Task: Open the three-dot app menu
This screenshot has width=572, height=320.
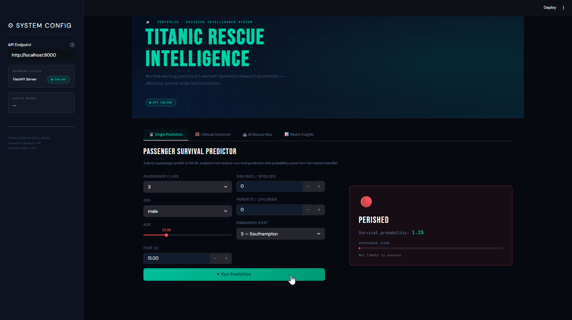Action: pyautogui.click(x=563, y=8)
